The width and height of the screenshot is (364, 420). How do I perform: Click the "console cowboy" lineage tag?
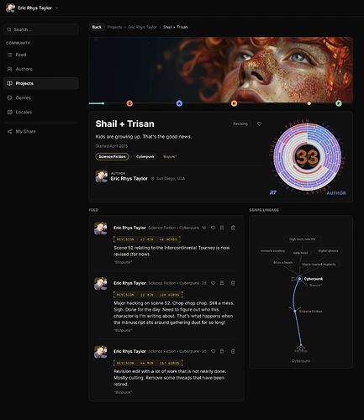click(x=272, y=251)
